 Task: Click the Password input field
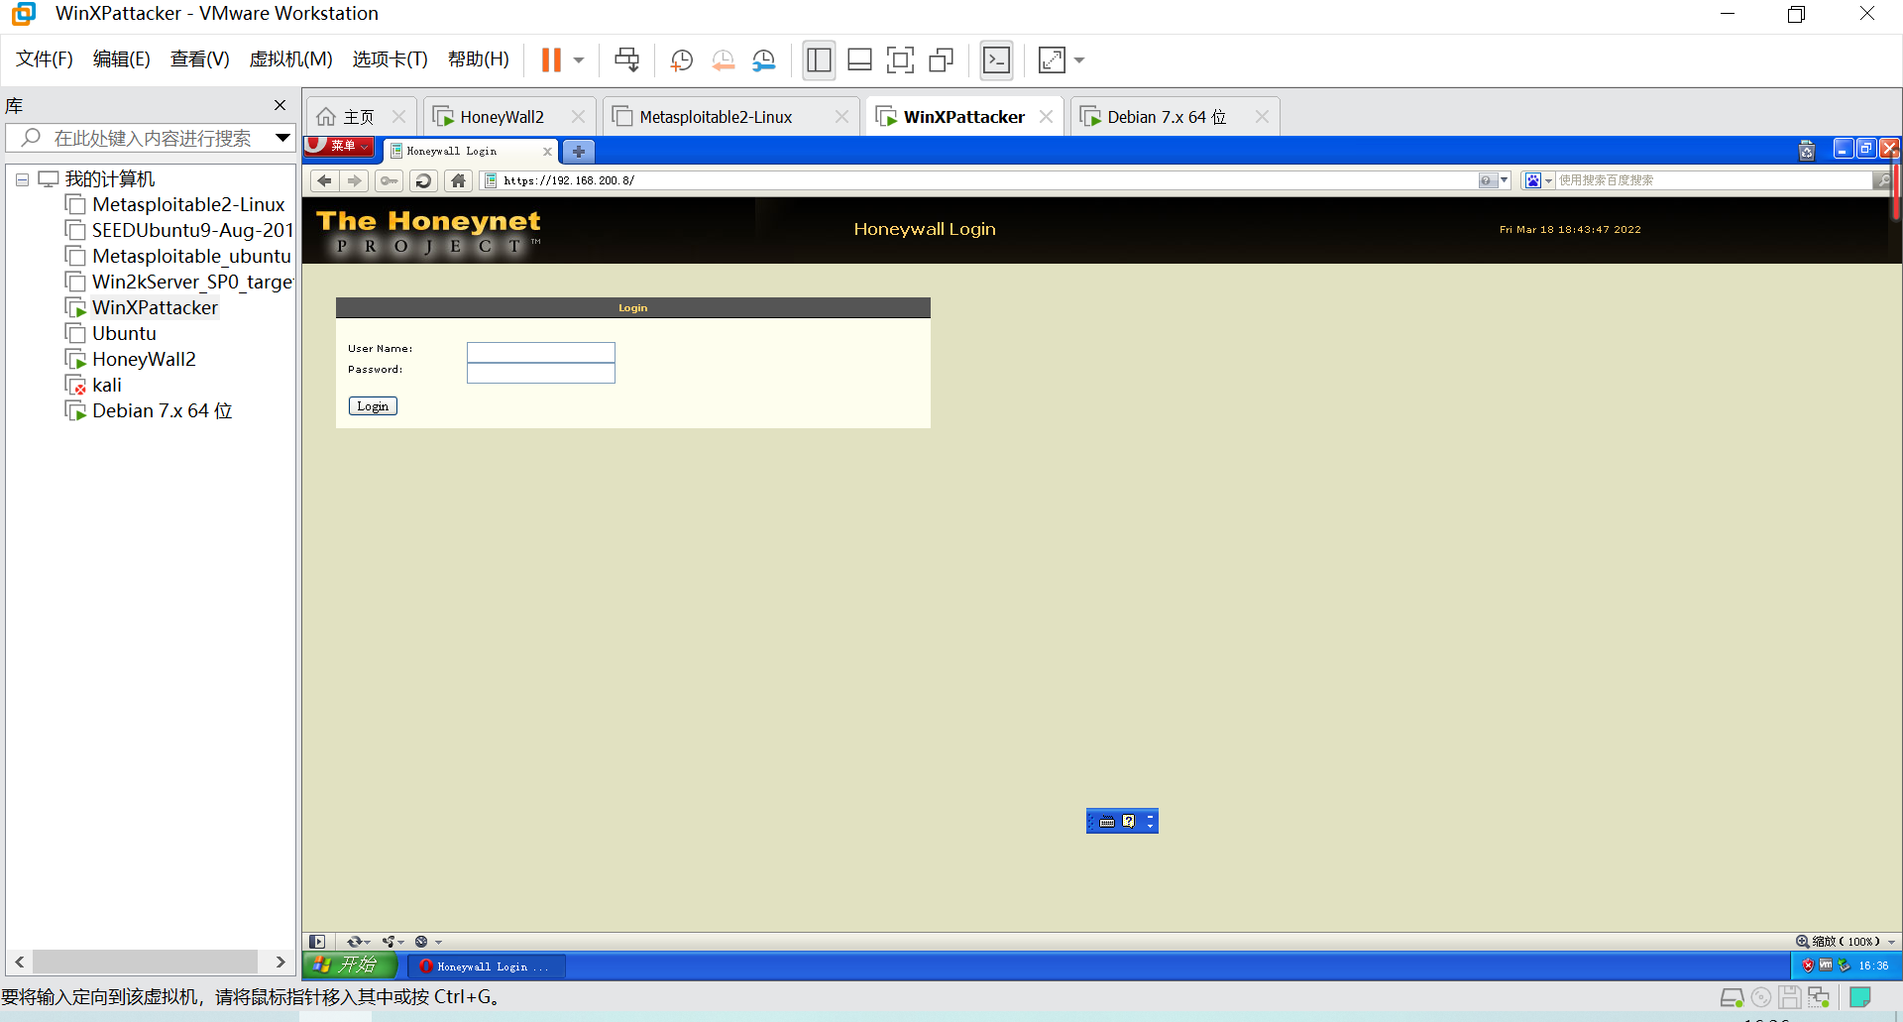point(541,373)
